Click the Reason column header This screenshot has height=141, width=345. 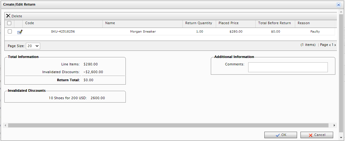click(x=304, y=23)
